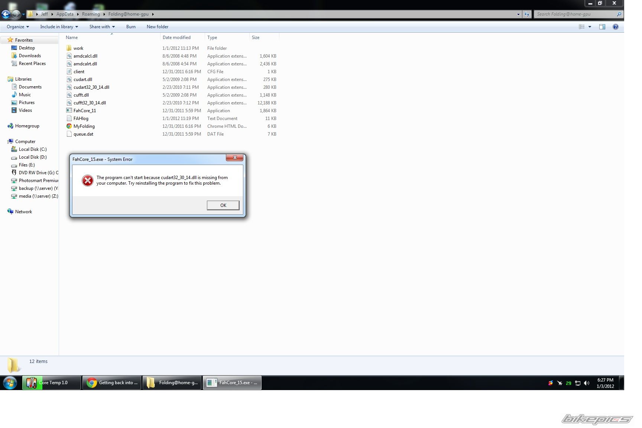Viewport: 642px width, 428px height.
Task: Click the taskbar clock showing 6:27 PM
Action: [605, 383]
